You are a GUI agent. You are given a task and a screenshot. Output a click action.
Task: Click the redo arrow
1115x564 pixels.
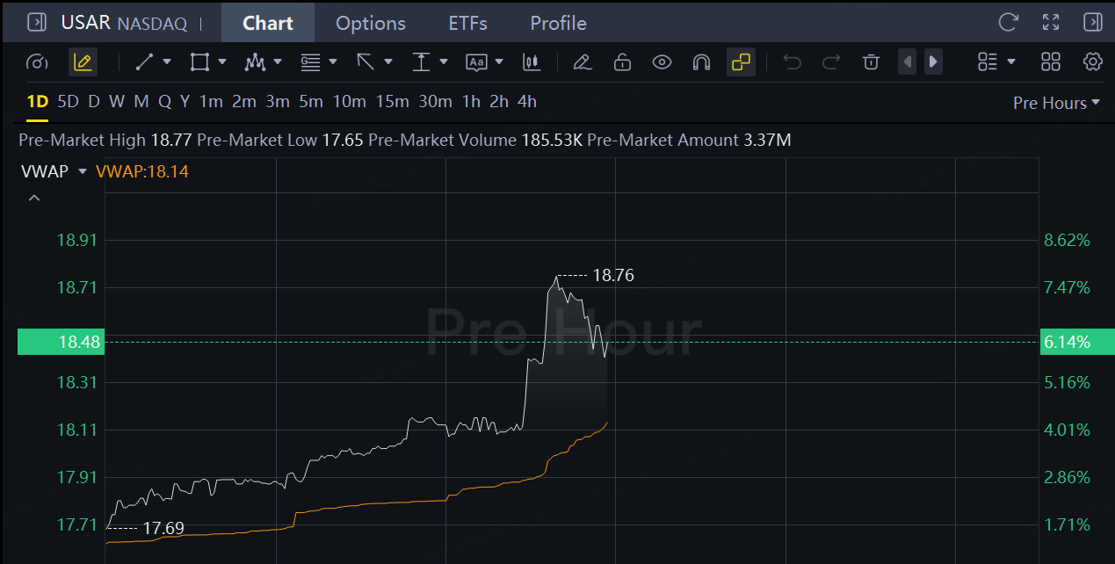click(x=830, y=61)
